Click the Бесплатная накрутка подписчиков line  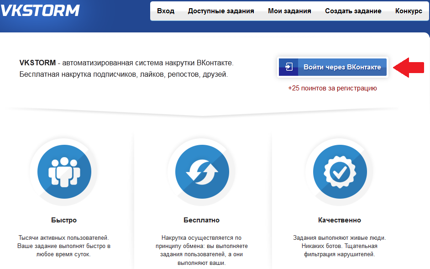tap(124, 74)
